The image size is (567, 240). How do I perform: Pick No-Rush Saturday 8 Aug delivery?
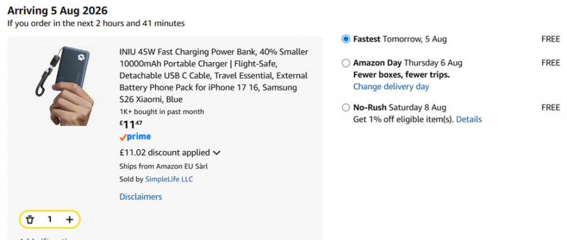point(345,108)
